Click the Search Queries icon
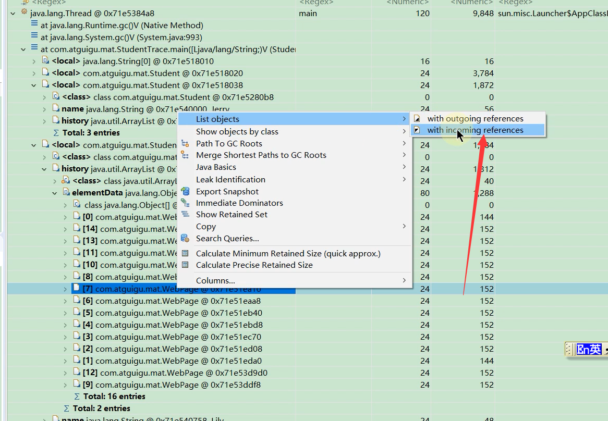Image resolution: width=608 pixels, height=421 pixels. 185,238
